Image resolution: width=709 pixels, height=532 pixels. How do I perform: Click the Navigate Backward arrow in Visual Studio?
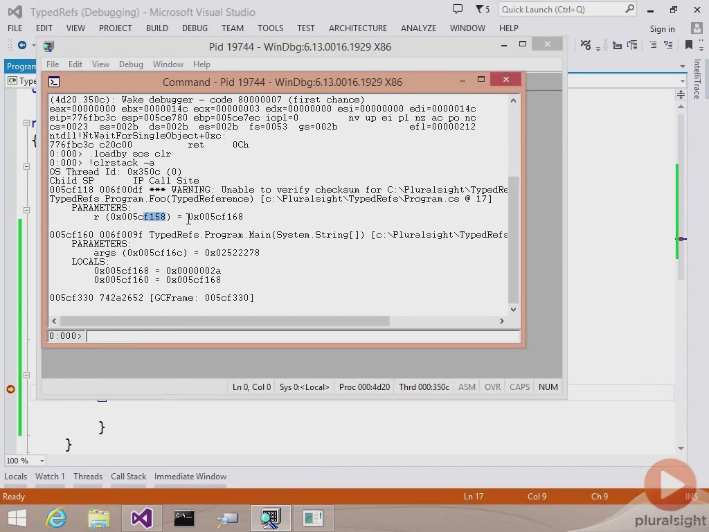(21, 45)
